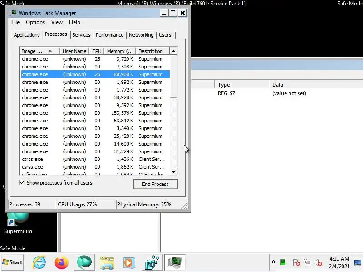Toggle Show processes from all users
The image size is (363, 272).
point(22,183)
